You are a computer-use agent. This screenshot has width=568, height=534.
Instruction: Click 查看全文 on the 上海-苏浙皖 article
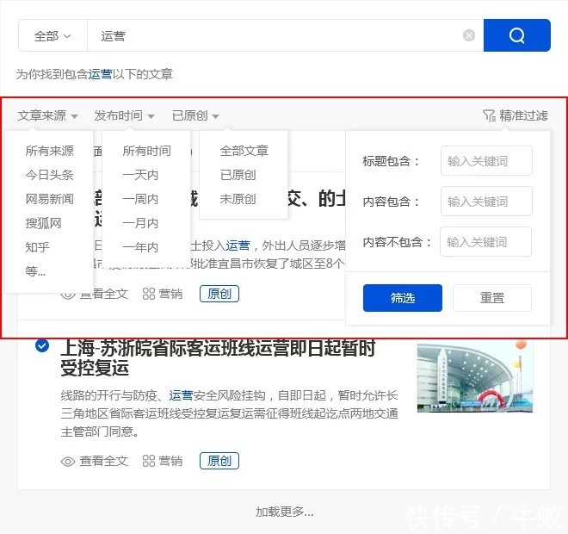95,461
